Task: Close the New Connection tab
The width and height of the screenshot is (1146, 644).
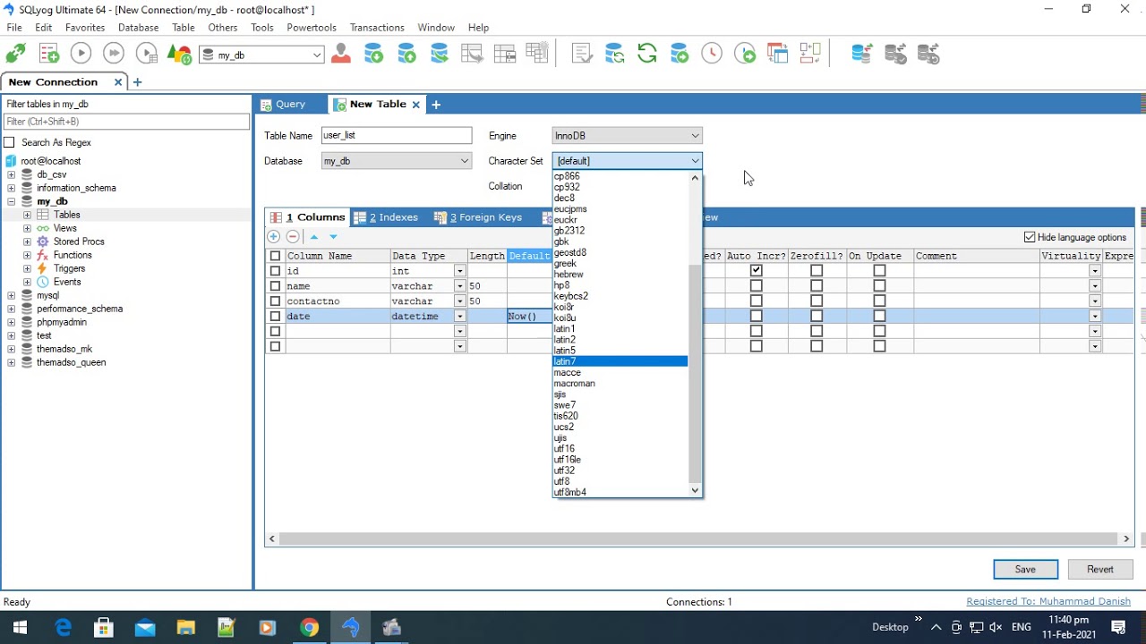Action: point(118,82)
